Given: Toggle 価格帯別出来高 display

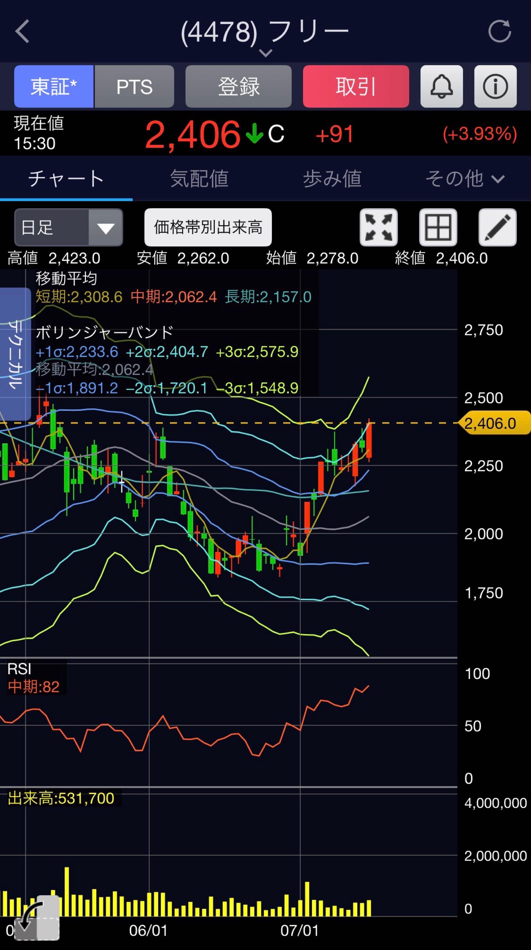Looking at the screenshot, I should pyautogui.click(x=208, y=227).
